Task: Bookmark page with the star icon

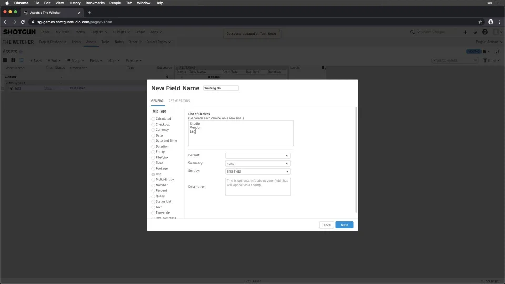Action: coord(480,22)
